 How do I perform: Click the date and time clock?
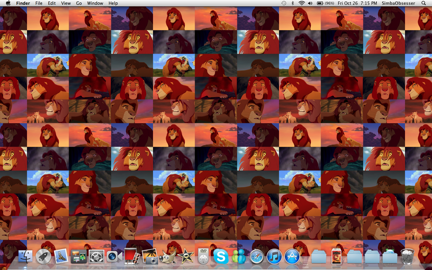[357, 3]
